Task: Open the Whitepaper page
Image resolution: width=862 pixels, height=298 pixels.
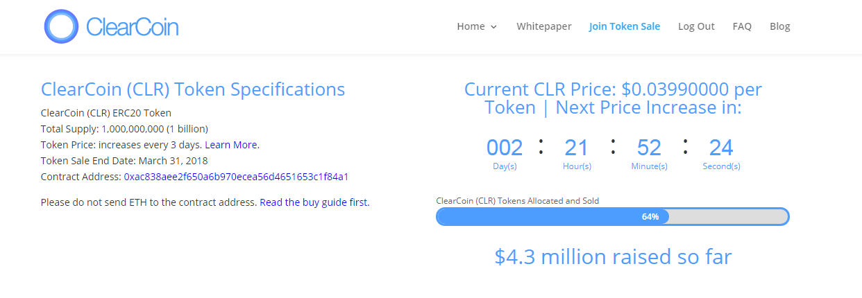Action: coord(543,26)
